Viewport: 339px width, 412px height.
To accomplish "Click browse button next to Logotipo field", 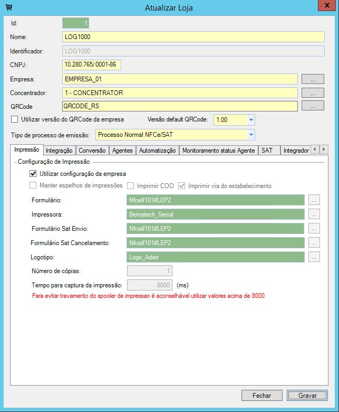I will coord(314,257).
